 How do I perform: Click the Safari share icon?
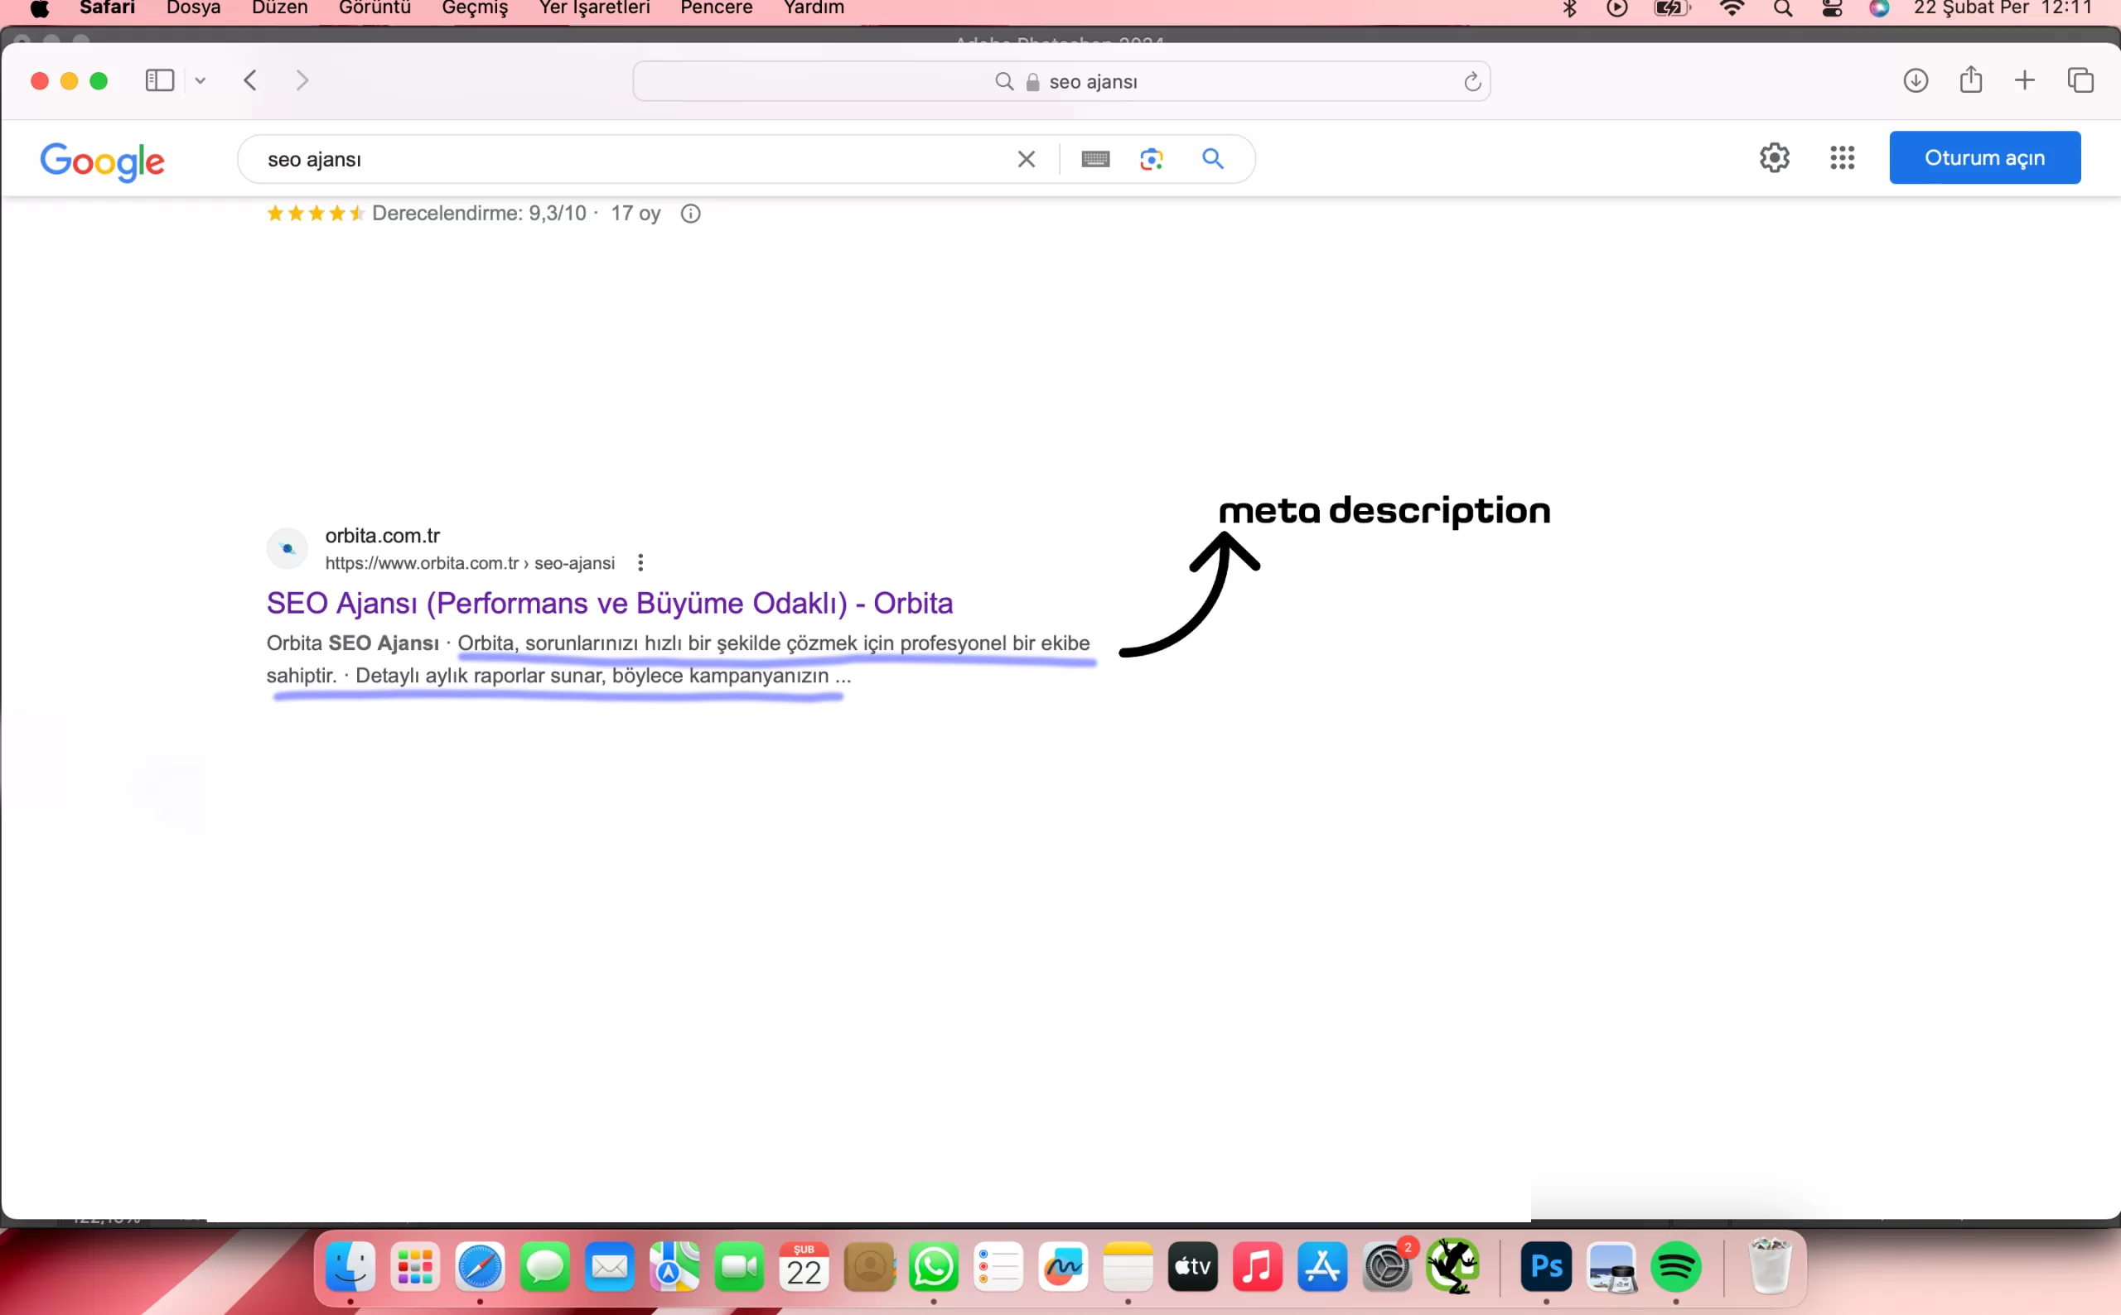1970,80
